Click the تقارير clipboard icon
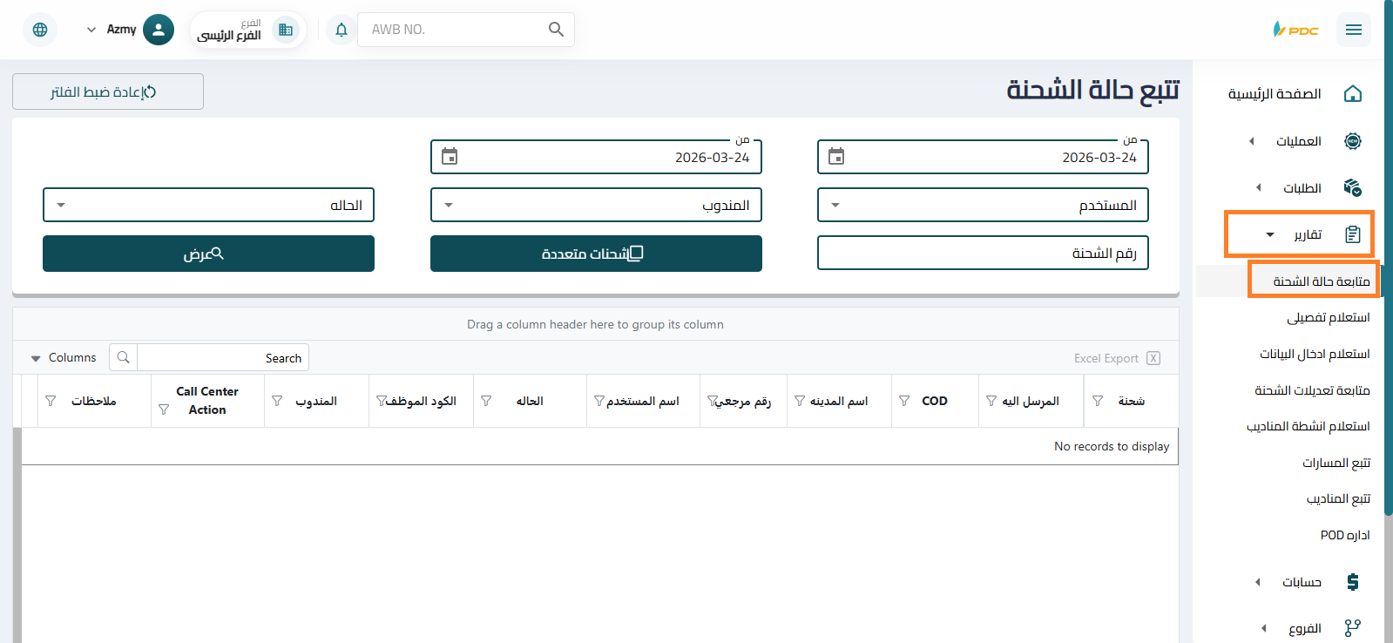The image size is (1393, 643). coord(1353,234)
